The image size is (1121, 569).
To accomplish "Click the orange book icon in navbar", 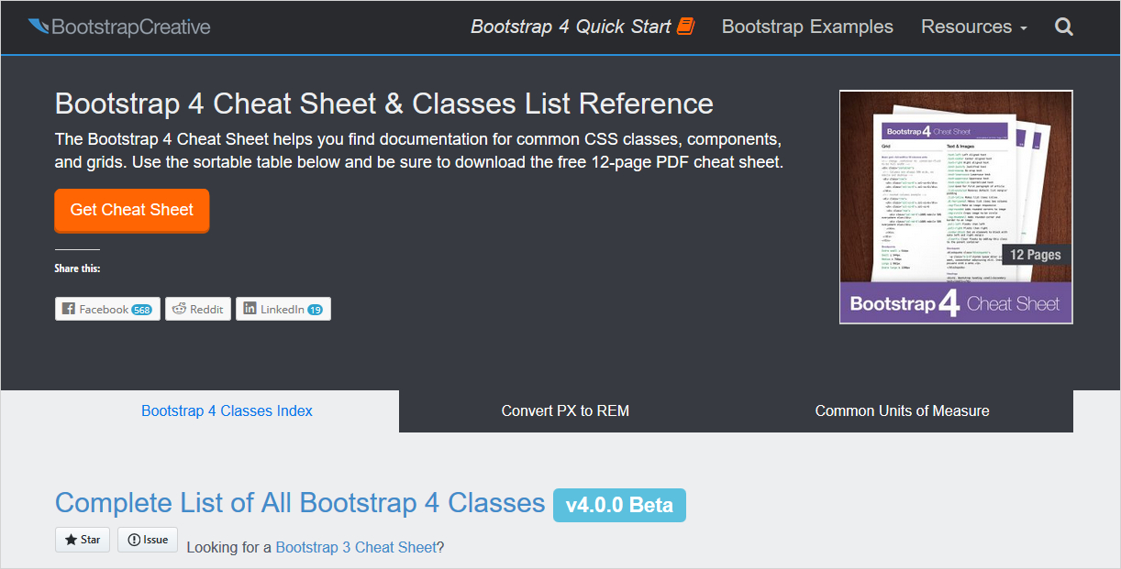I will (685, 27).
